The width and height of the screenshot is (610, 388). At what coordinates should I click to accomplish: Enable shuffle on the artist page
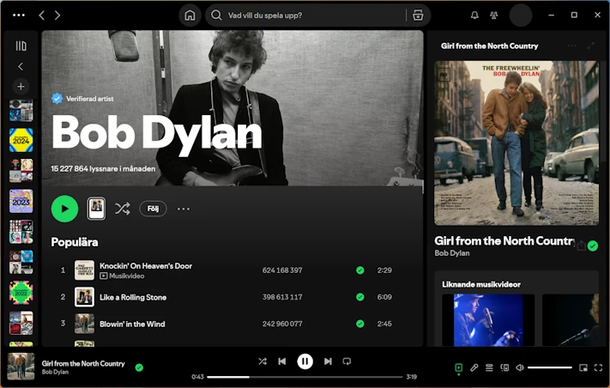pos(123,209)
